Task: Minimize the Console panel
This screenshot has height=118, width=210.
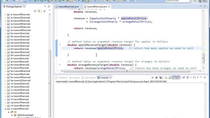Action: 201,77
